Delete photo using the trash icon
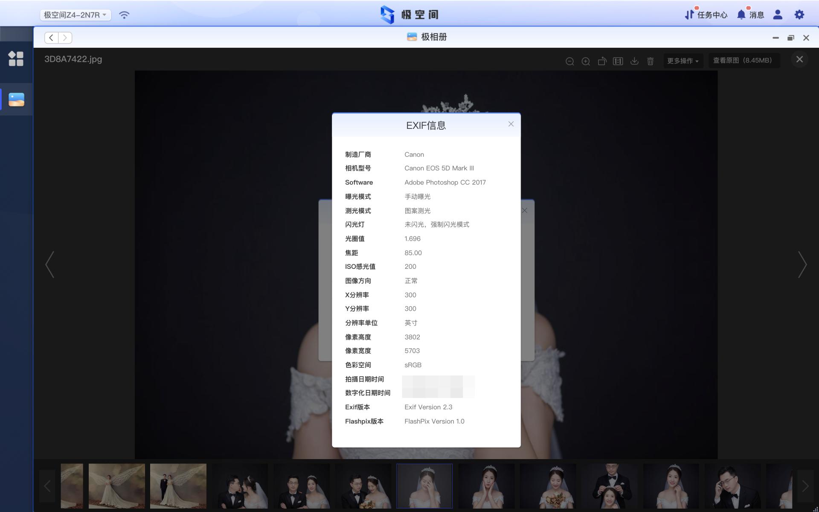The image size is (819, 512). pos(651,61)
